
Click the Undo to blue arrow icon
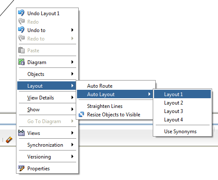tap(21, 30)
